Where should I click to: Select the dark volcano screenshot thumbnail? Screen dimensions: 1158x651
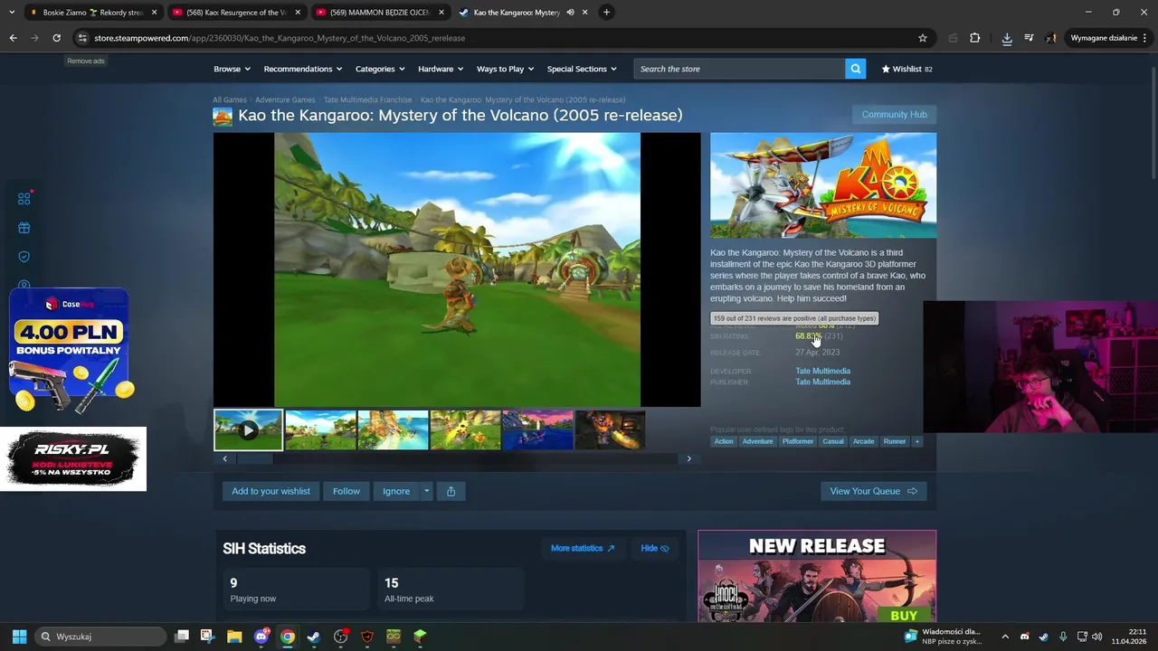click(x=610, y=430)
